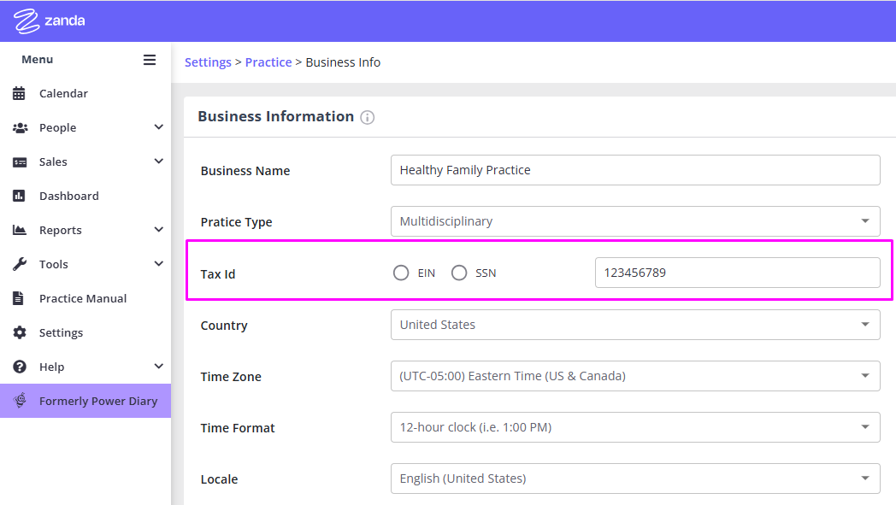Open the Pratice Type dropdown

(635, 221)
